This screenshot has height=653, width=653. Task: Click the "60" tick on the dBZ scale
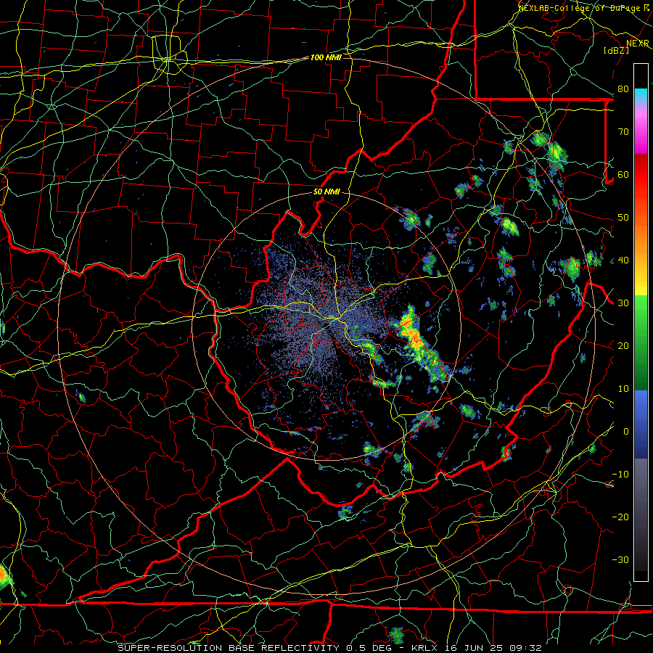point(623,174)
